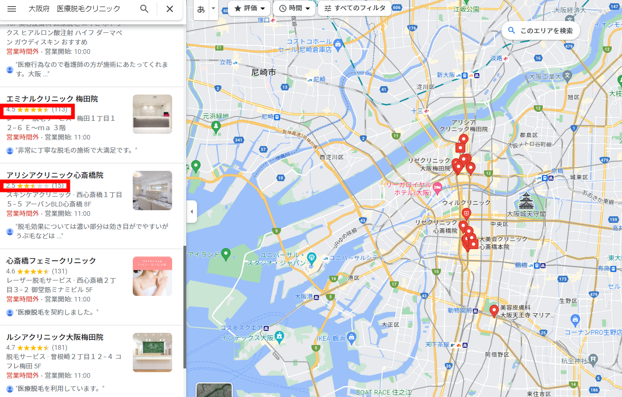
Task: Click the リゼクリニック心斎橋院 map label
Action: 436,226
